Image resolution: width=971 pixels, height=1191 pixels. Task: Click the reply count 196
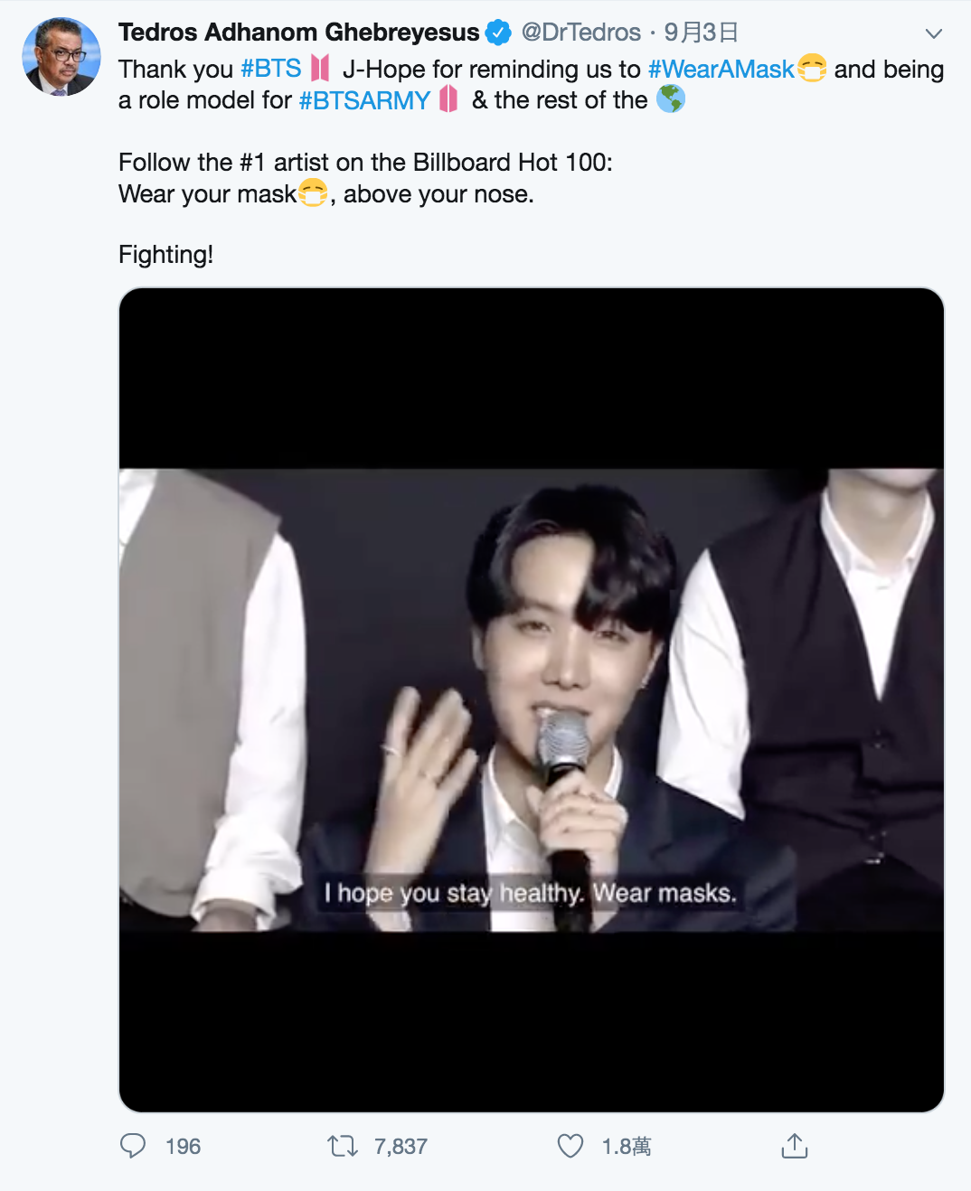pos(184,1146)
